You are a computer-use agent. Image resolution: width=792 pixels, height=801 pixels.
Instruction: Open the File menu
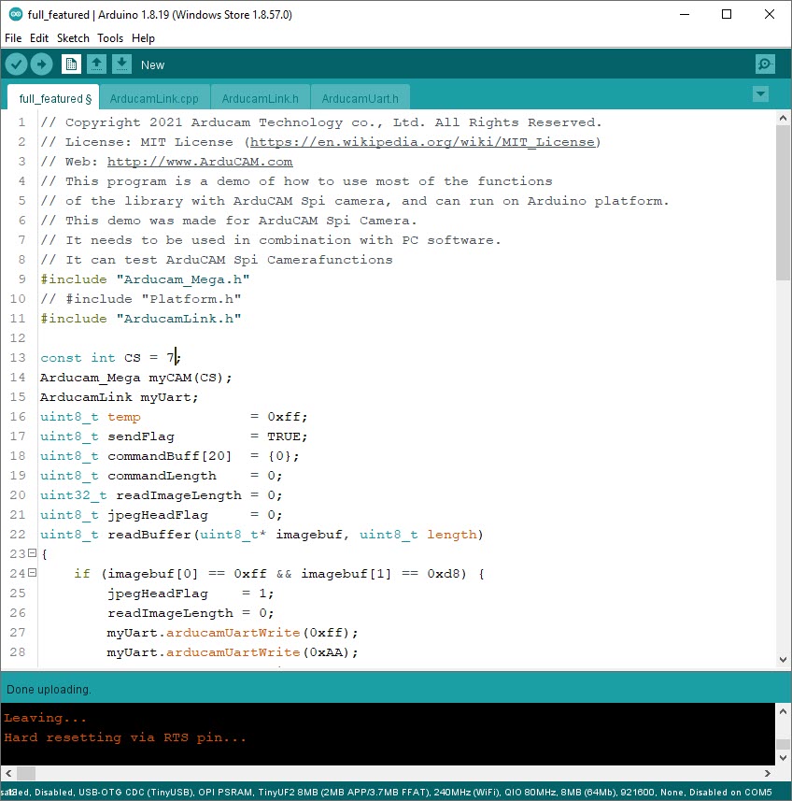click(x=13, y=38)
